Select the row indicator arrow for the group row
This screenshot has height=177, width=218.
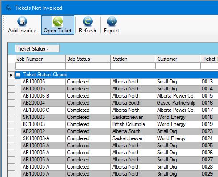(x=11, y=75)
